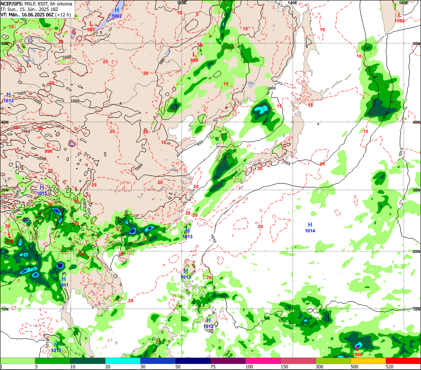Click the 1015 isobar label near 160E

(401, 152)
